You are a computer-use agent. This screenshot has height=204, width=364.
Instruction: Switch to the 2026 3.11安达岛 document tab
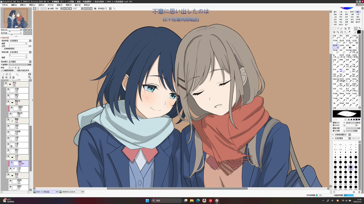click(46, 192)
